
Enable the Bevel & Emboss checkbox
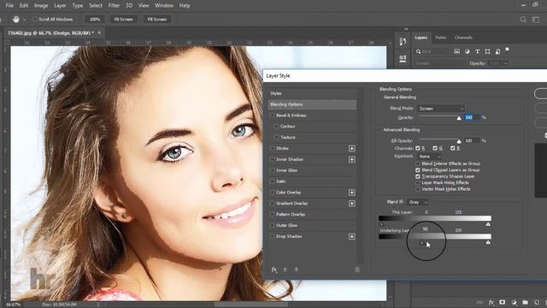click(x=272, y=115)
